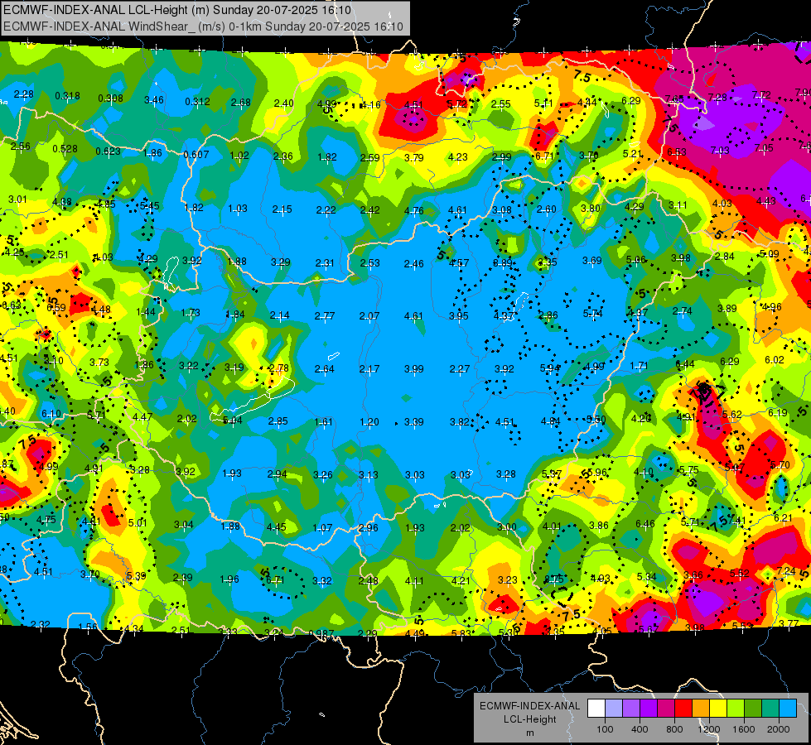Select the red swatch in the legend
Image resolution: width=811 pixels, height=745 pixels.
coord(683,709)
